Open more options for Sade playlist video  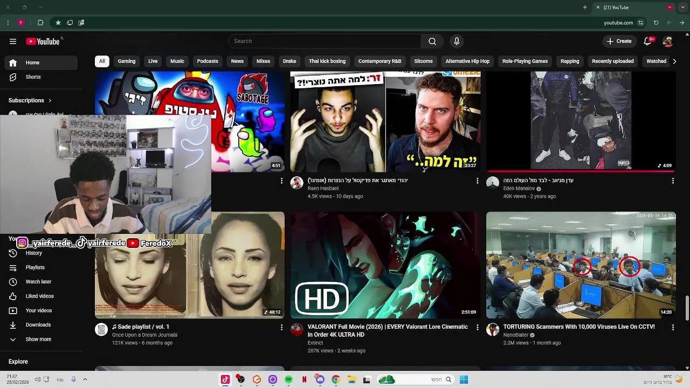[281, 327]
